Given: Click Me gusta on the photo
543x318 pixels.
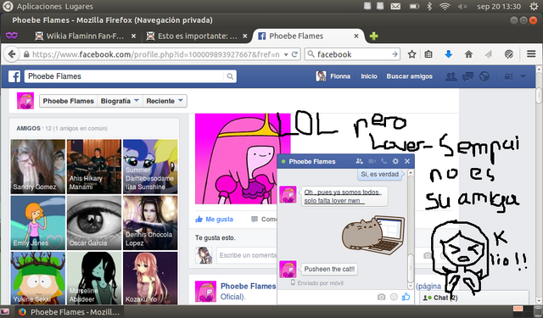Looking at the screenshot, I should 215,219.
